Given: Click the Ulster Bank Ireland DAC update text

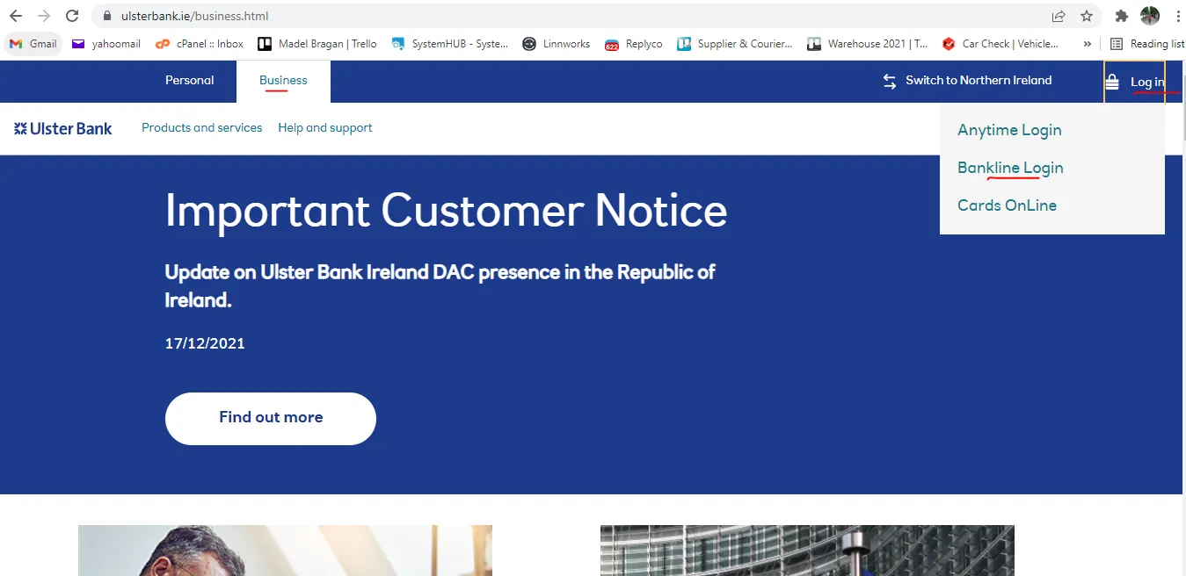Looking at the screenshot, I should pos(440,285).
